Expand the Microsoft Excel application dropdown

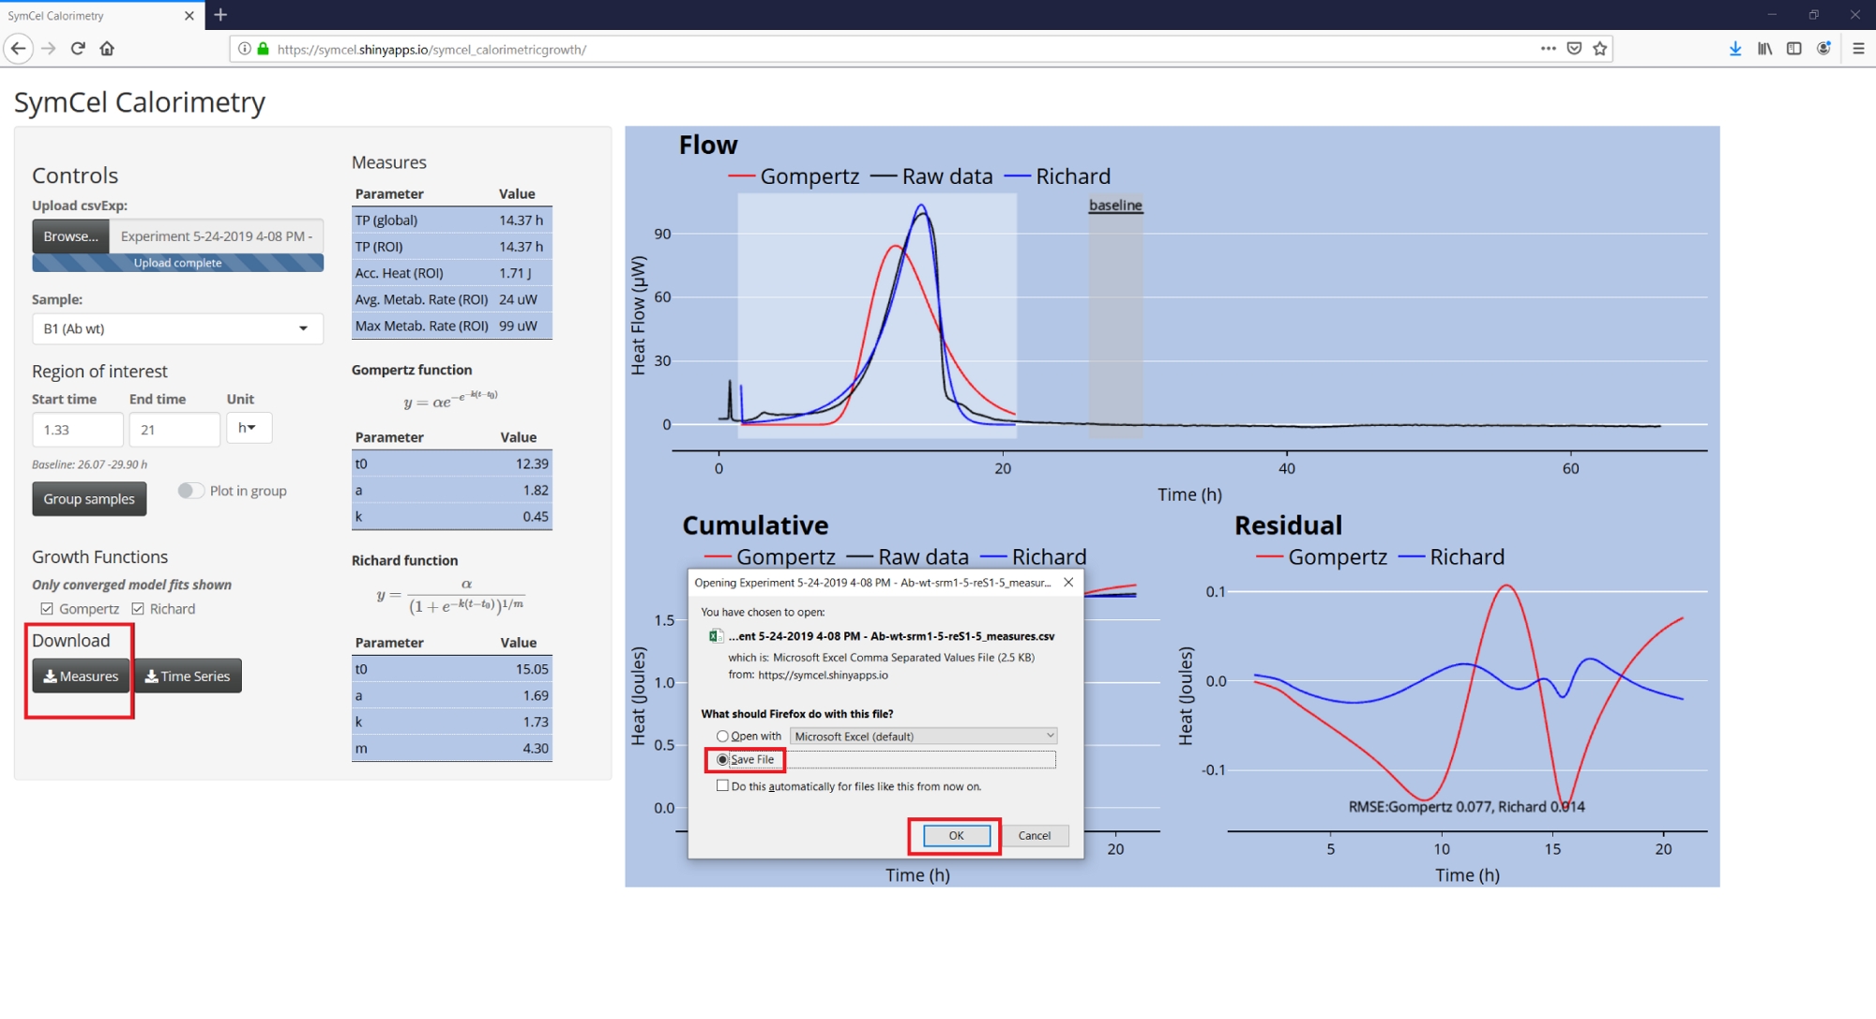(924, 737)
